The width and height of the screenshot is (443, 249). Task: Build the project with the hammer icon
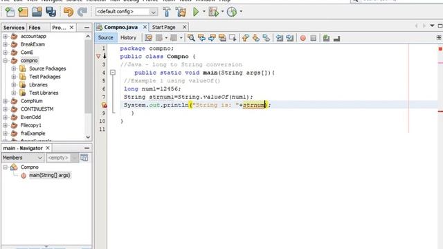coord(167,12)
